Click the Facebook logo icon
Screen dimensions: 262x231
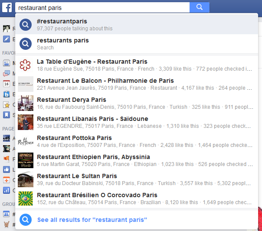(7, 7)
